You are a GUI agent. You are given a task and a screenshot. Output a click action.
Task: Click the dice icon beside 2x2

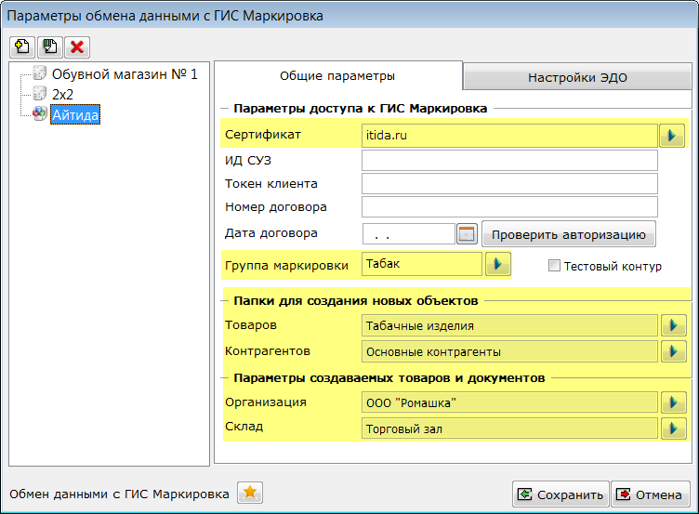coord(40,94)
